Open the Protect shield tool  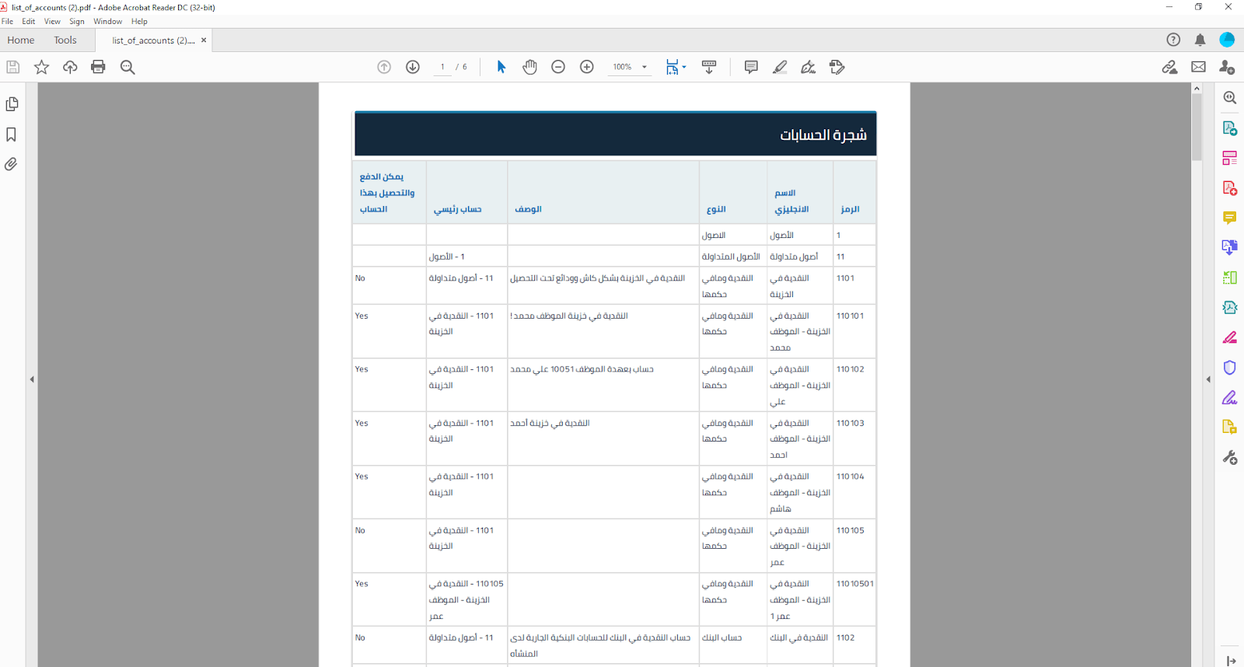click(1229, 367)
